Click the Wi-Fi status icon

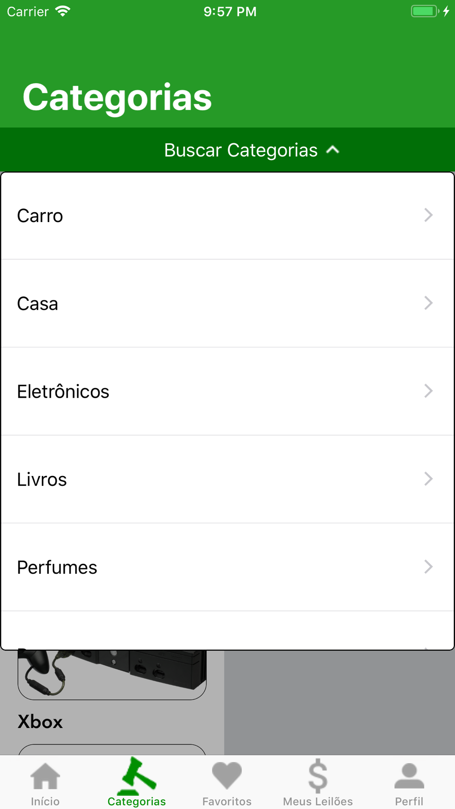[x=63, y=11]
